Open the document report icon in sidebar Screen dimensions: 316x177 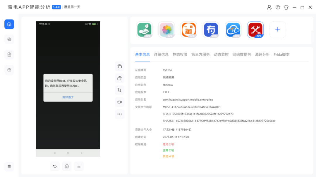click(9, 55)
